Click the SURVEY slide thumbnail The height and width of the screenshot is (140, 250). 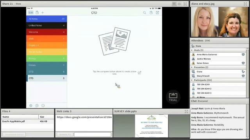coord(152,126)
